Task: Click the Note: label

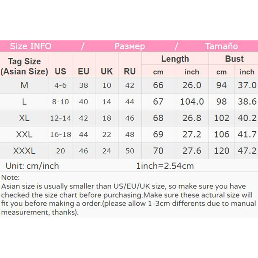Action: point(10,177)
